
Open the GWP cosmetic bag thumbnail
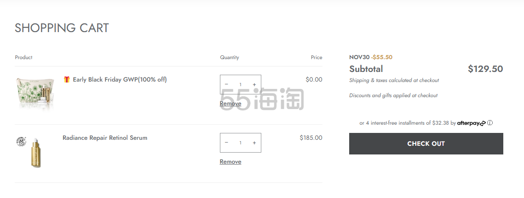[x=36, y=93]
